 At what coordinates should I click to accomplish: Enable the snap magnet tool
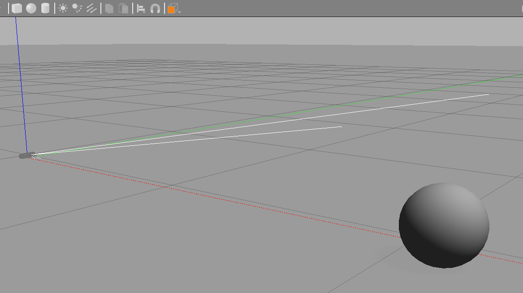(x=155, y=8)
